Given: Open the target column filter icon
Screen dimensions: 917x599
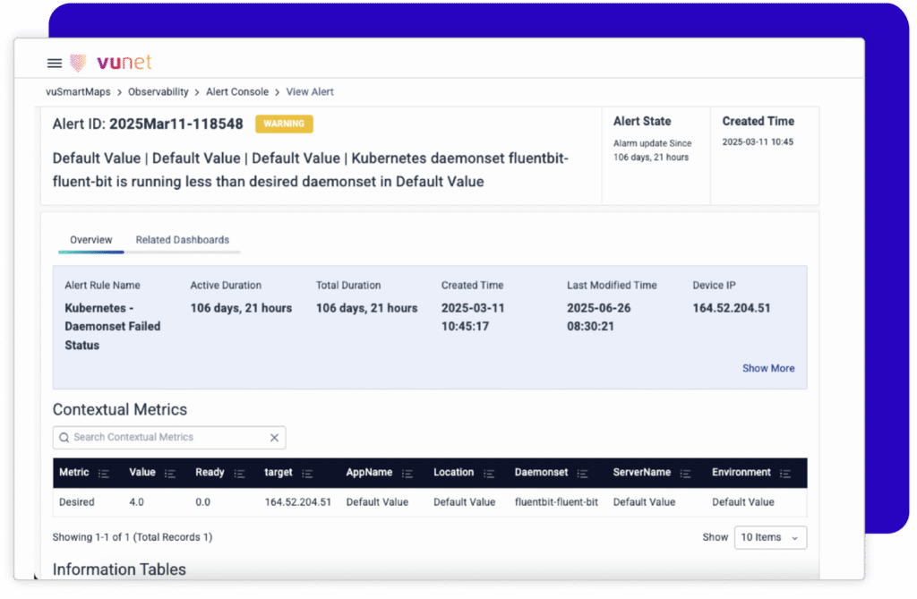Looking at the screenshot, I should click(x=307, y=473).
